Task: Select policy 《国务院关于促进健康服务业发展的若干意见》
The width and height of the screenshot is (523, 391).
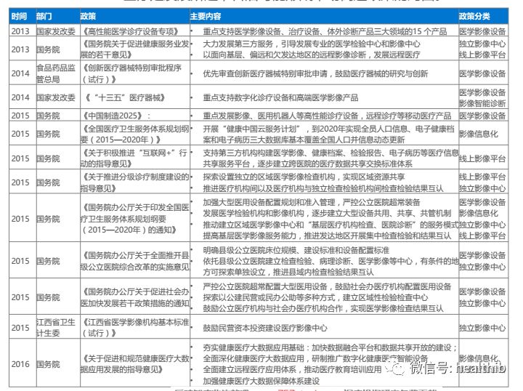Action: tap(135, 49)
